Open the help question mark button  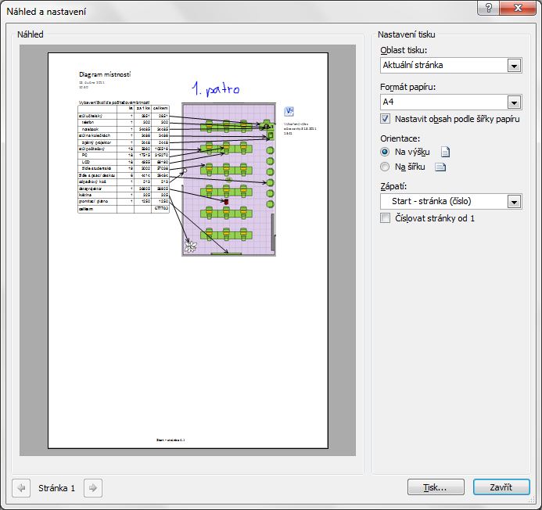[x=488, y=8]
